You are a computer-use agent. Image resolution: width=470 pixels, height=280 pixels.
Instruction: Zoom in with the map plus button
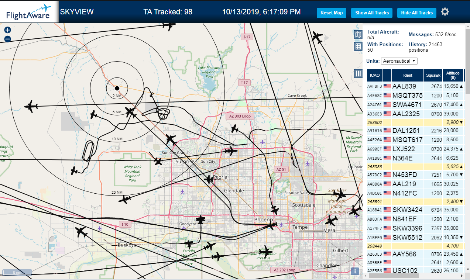click(x=7, y=30)
